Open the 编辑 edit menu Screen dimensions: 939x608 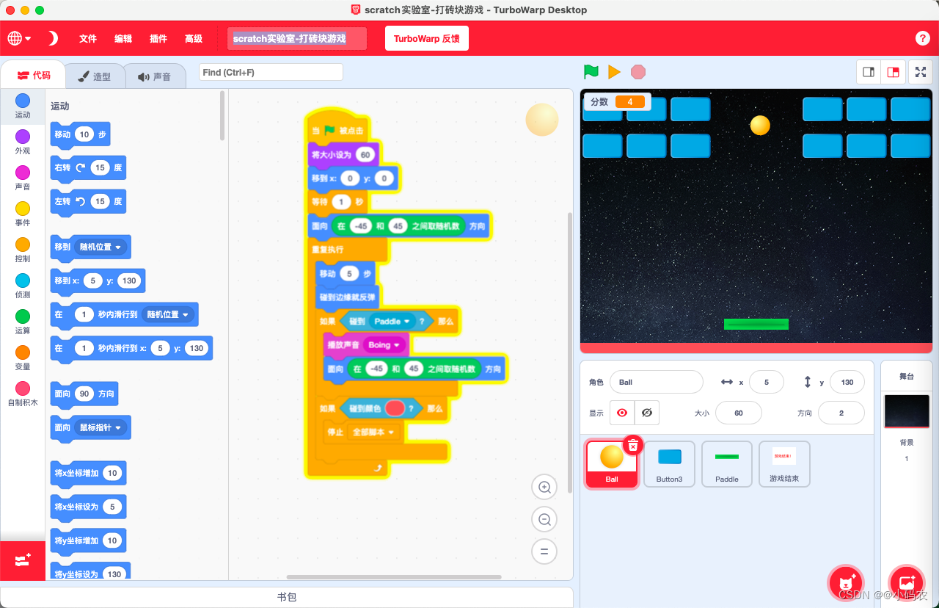tap(123, 38)
